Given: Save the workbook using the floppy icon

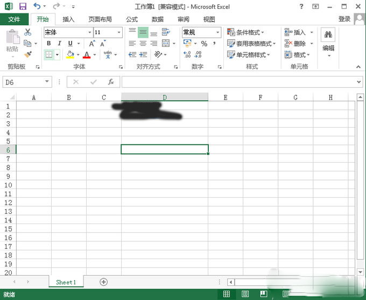Looking at the screenshot, I should coord(23,6).
